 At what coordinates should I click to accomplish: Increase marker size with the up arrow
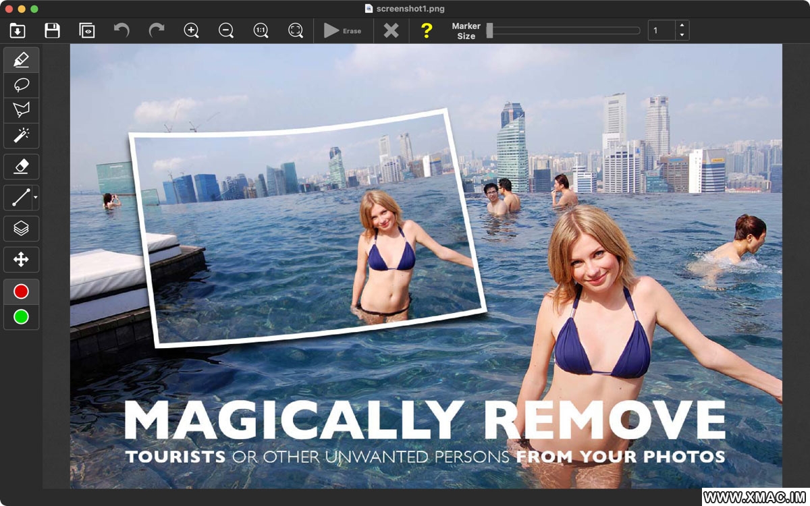(x=682, y=26)
